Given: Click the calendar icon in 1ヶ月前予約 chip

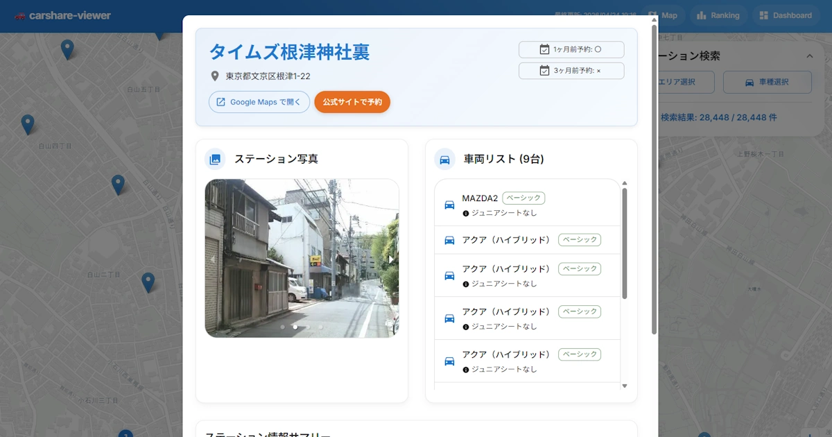Looking at the screenshot, I should pos(544,49).
